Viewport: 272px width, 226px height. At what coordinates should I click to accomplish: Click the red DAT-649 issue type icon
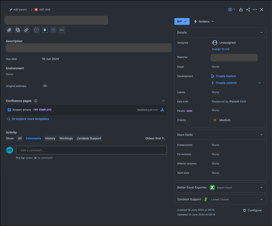click(36, 10)
